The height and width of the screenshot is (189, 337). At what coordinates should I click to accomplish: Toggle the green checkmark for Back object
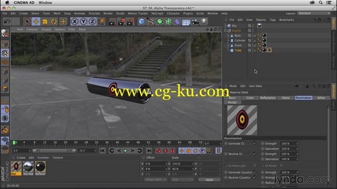pyautogui.click(x=255, y=35)
